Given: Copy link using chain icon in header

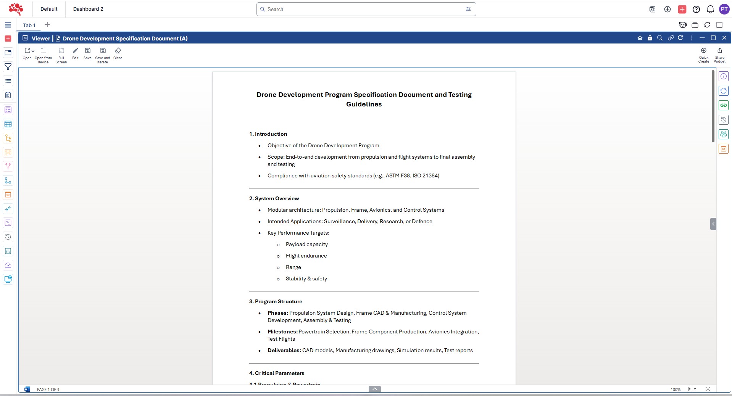Looking at the screenshot, I should pos(671,38).
